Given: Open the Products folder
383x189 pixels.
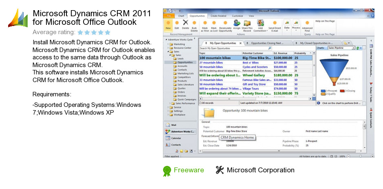Looking at the screenshot, I should click(x=180, y=81).
